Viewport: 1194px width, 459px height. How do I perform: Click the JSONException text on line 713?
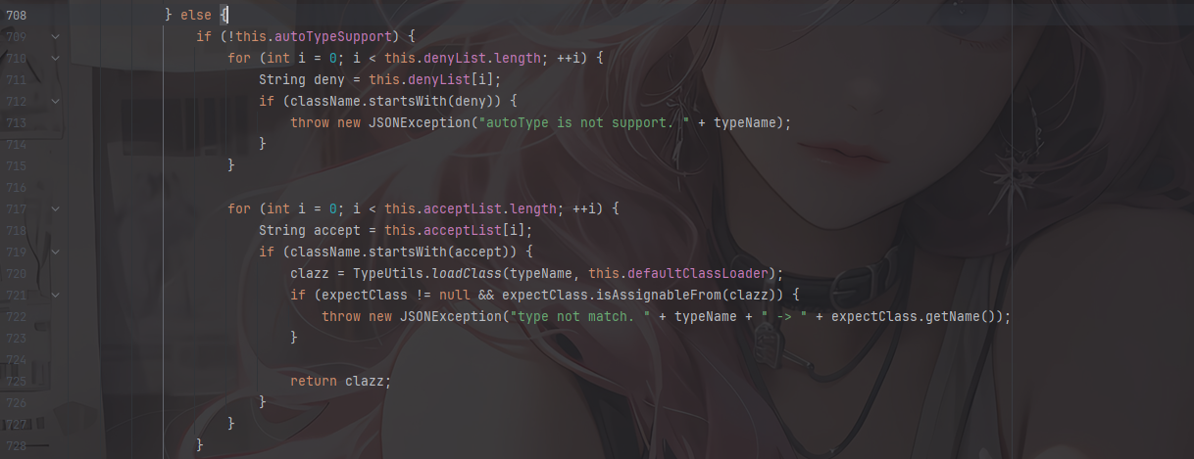416,122
